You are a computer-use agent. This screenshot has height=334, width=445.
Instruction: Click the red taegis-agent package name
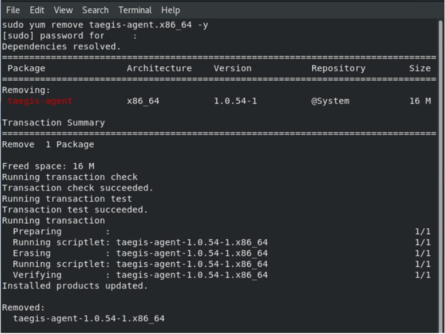(x=40, y=101)
